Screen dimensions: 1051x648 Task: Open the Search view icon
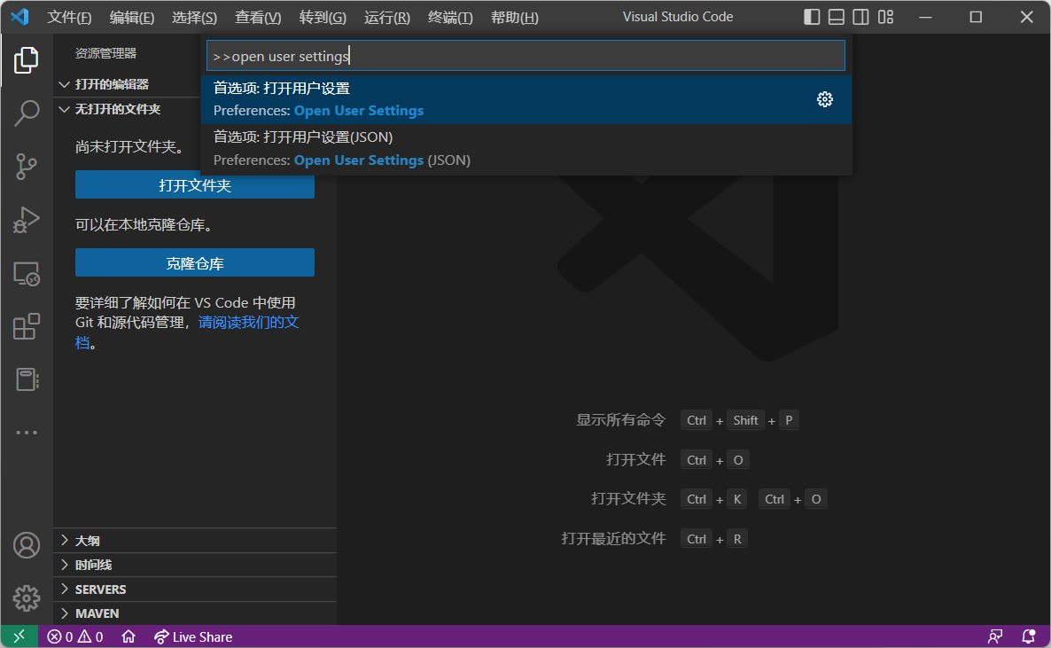(x=27, y=113)
